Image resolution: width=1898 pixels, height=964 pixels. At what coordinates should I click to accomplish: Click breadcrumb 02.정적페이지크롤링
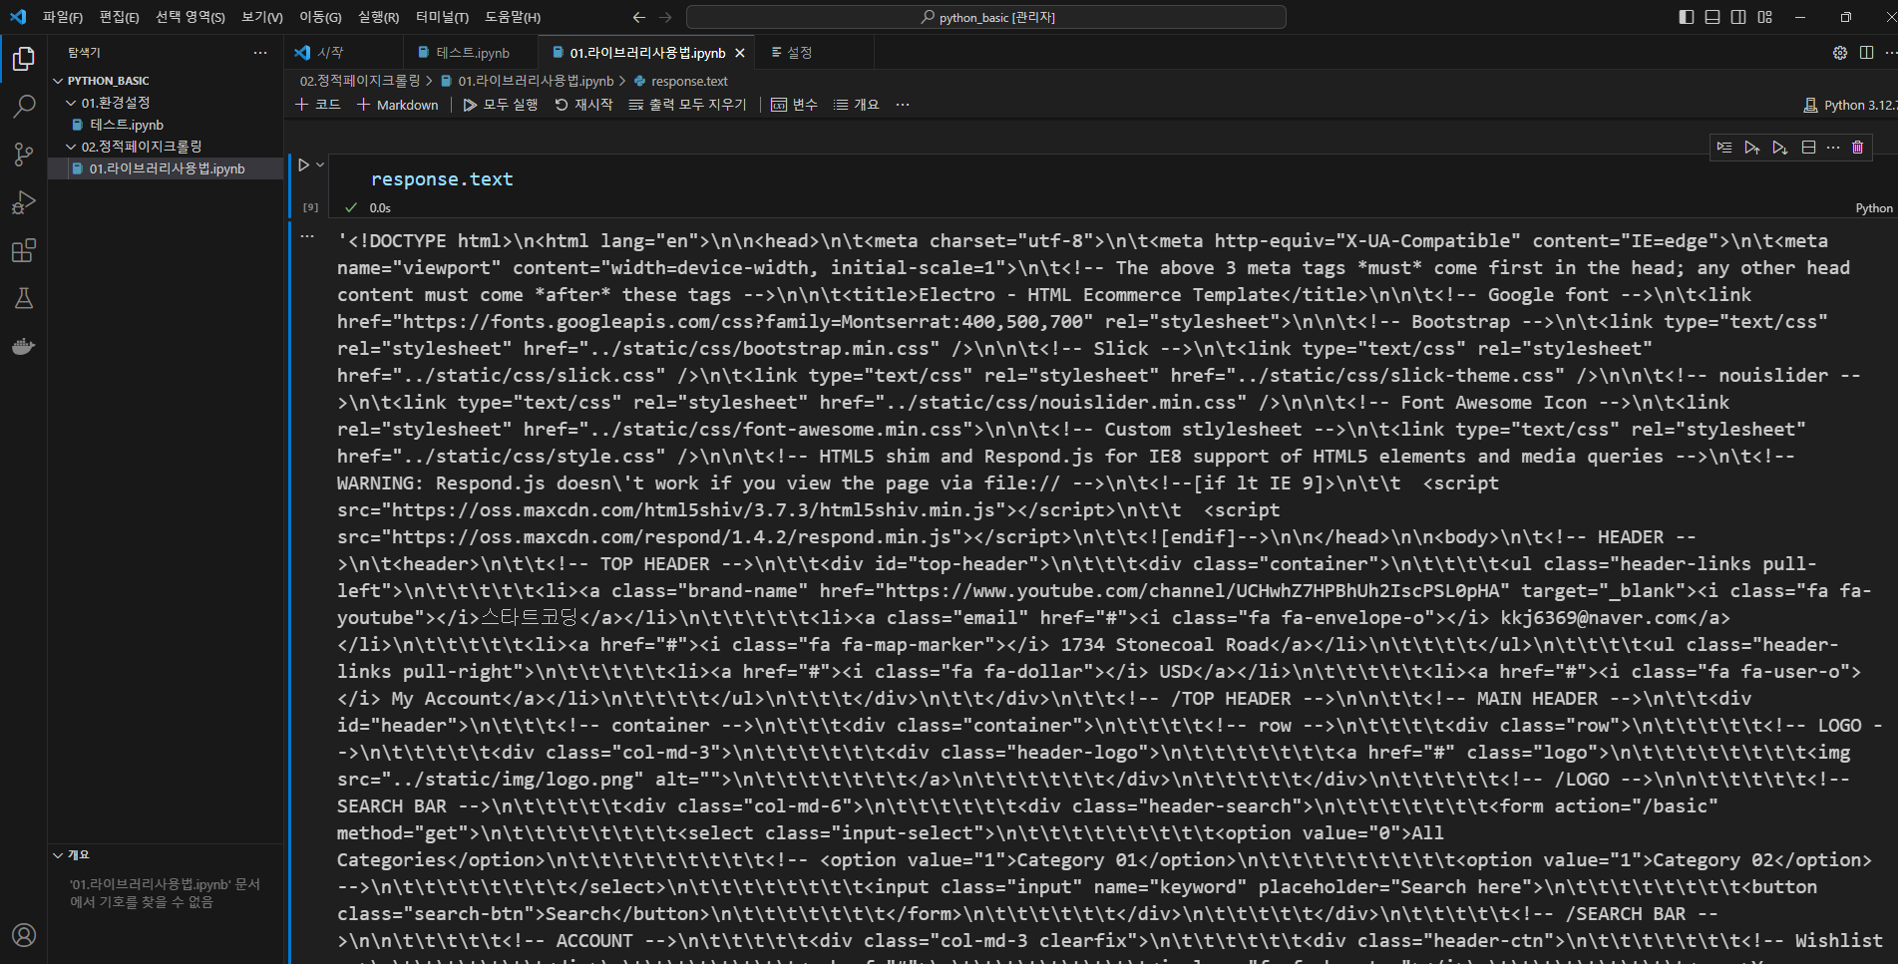coord(360,81)
